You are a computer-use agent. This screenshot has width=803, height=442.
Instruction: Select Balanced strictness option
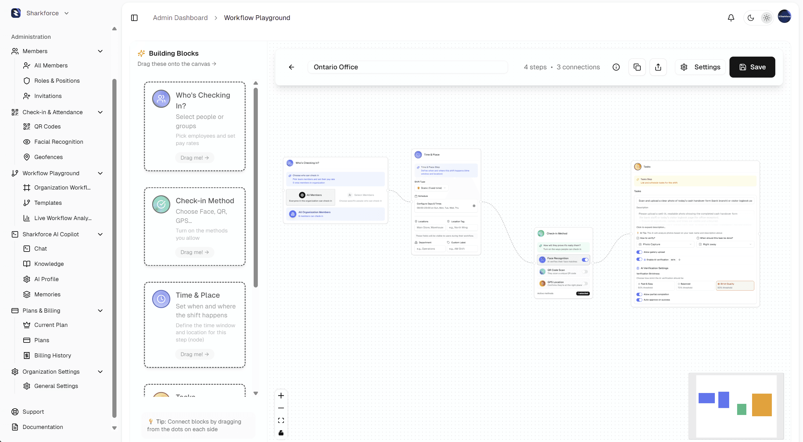[x=695, y=286]
